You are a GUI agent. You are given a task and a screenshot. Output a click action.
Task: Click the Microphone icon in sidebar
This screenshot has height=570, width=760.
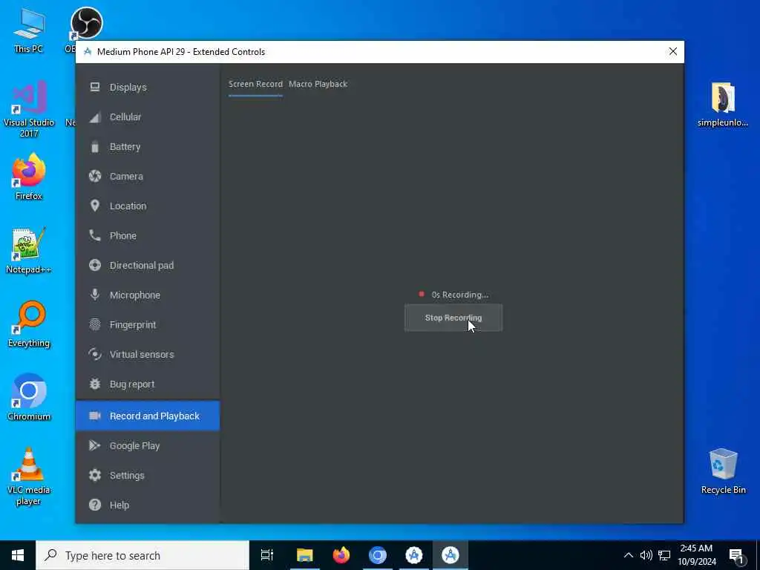pos(95,295)
